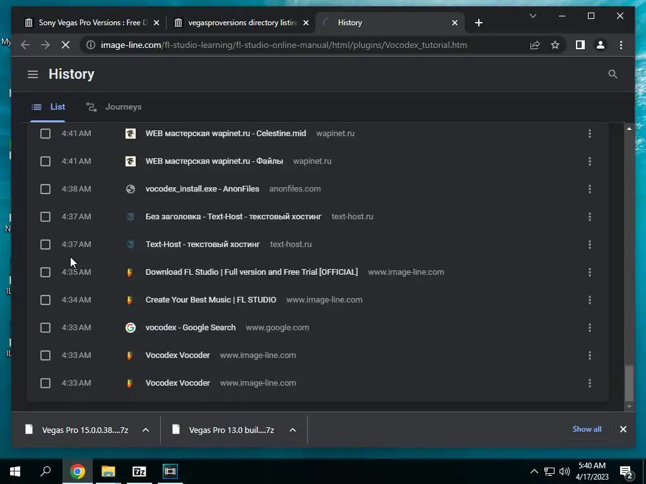
Task: Open Windows Start menu
Action: (x=15, y=471)
